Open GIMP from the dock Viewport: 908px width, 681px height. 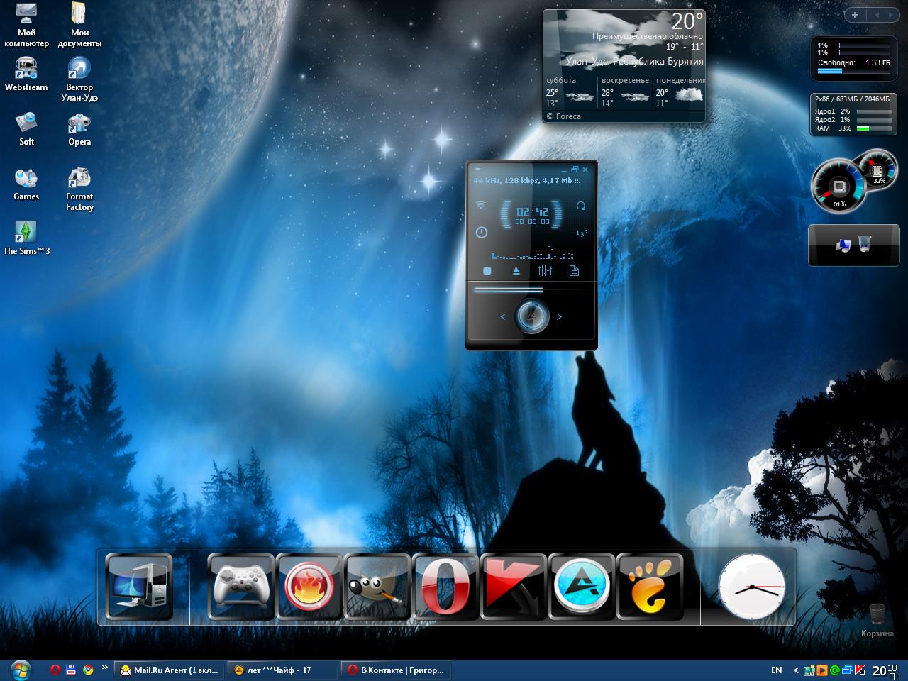tap(377, 587)
